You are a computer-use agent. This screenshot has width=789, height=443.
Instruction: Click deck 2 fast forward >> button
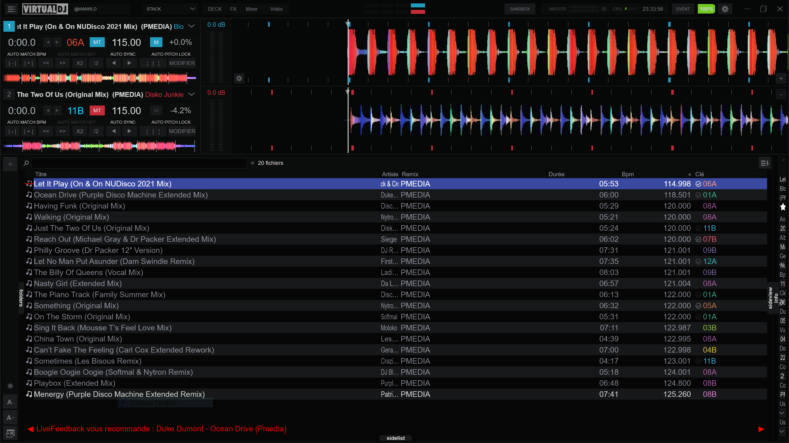63,131
